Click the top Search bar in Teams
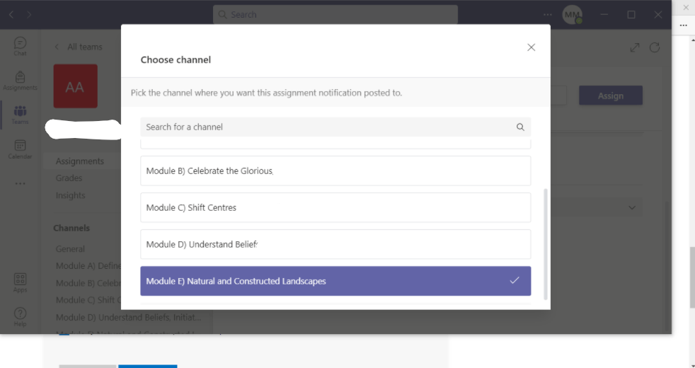The image size is (695, 368). (335, 15)
